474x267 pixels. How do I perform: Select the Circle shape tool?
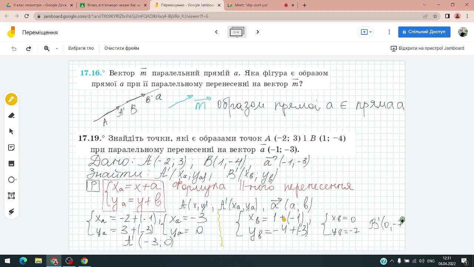pyautogui.click(x=11, y=180)
